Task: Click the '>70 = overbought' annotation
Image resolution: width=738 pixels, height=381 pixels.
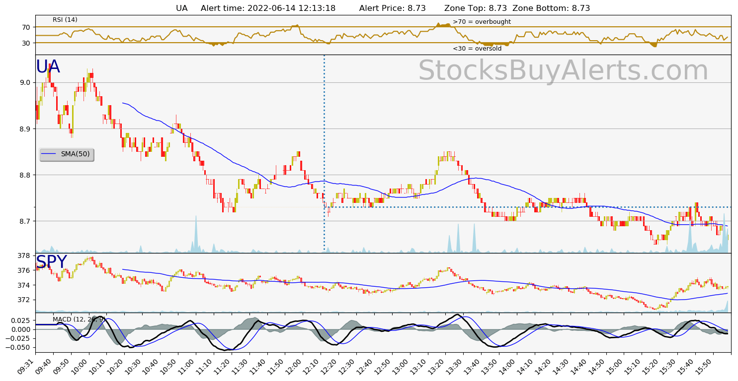Action: pos(482,22)
